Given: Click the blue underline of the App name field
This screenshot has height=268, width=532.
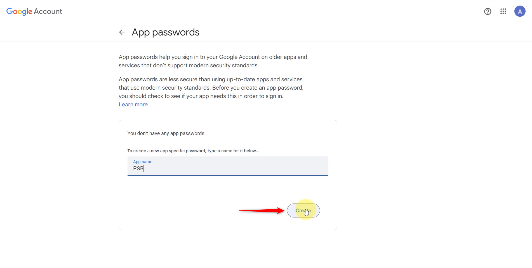Looking at the screenshot, I should click(x=228, y=176).
